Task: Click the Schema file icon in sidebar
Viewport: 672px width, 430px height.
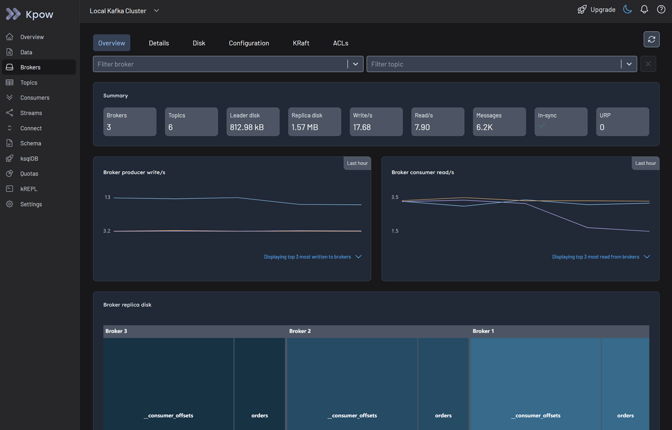Action: click(x=10, y=143)
